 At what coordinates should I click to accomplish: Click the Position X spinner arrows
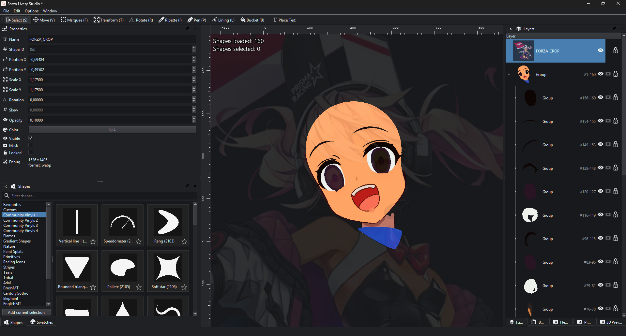[194, 59]
